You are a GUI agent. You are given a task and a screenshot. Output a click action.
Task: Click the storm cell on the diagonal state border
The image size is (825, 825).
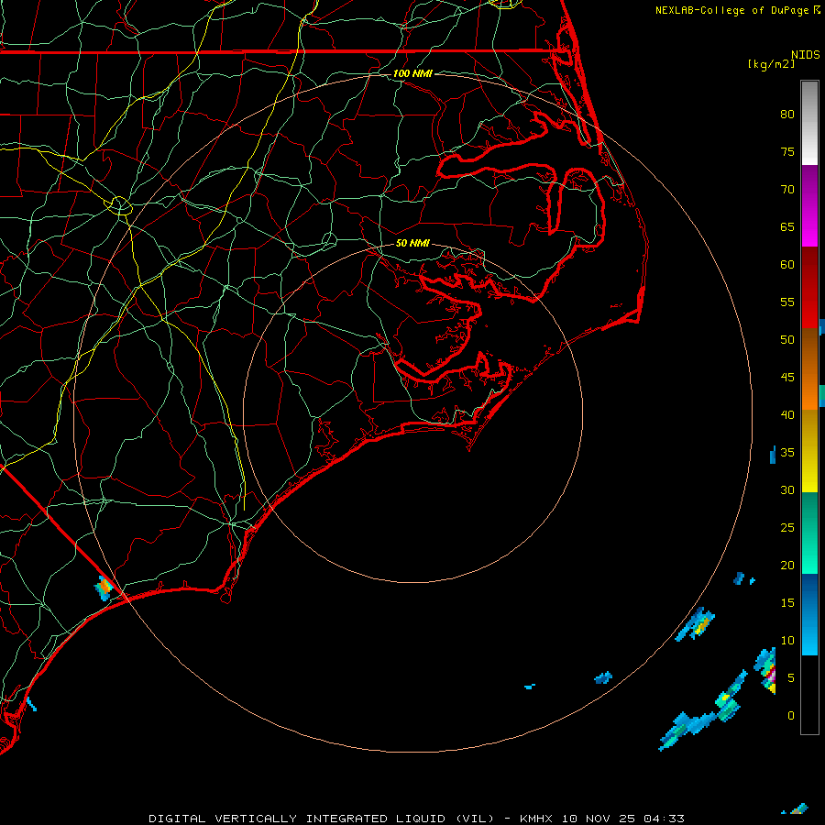click(104, 588)
